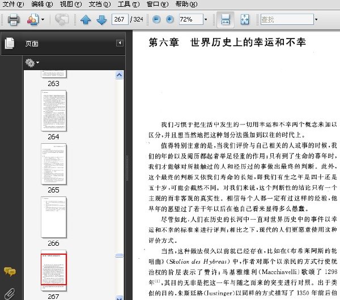Open the 窗口(W) menu
Viewport: 340px width, 300px height.
tap(158, 4)
